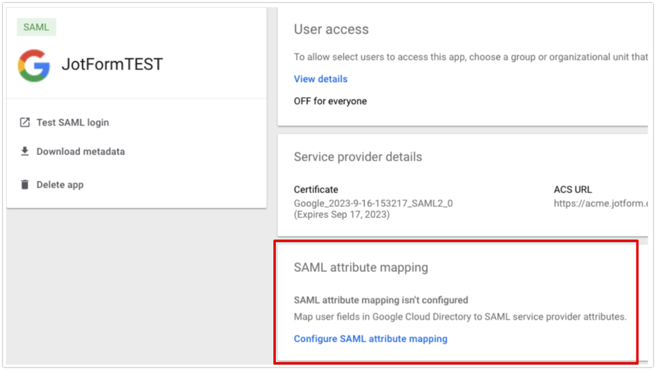Expand the Service provider details heading

pyautogui.click(x=358, y=157)
